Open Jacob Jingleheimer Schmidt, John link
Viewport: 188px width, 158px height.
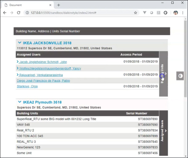click(43, 62)
